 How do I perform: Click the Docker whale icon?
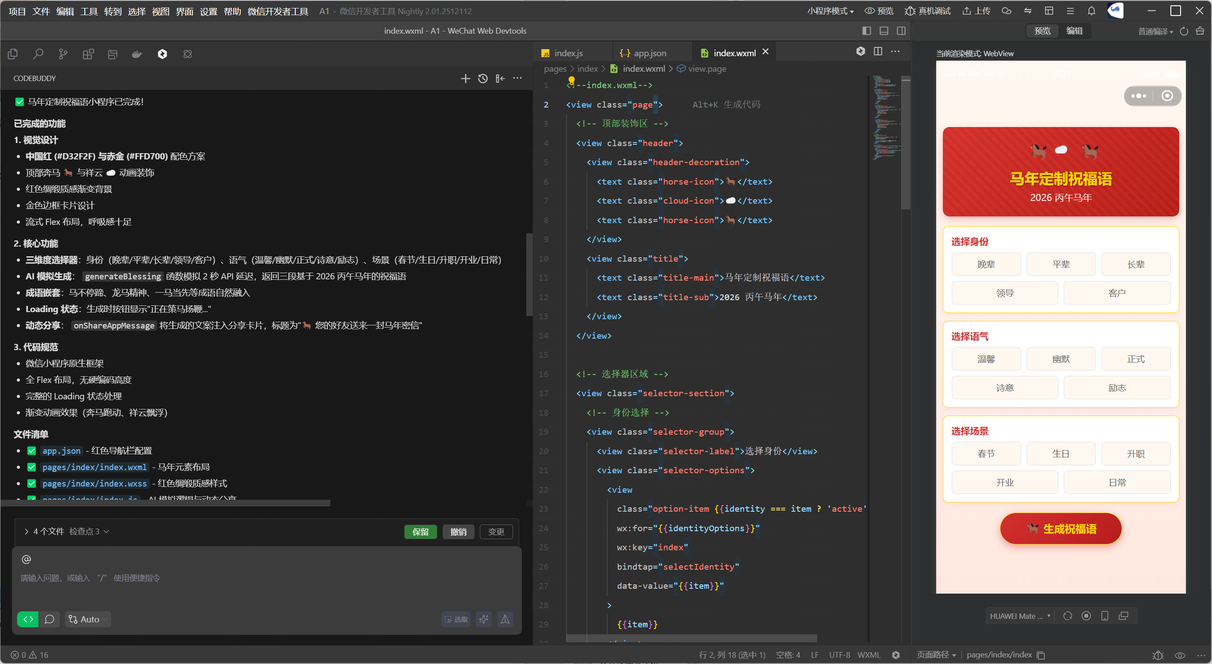point(137,54)
